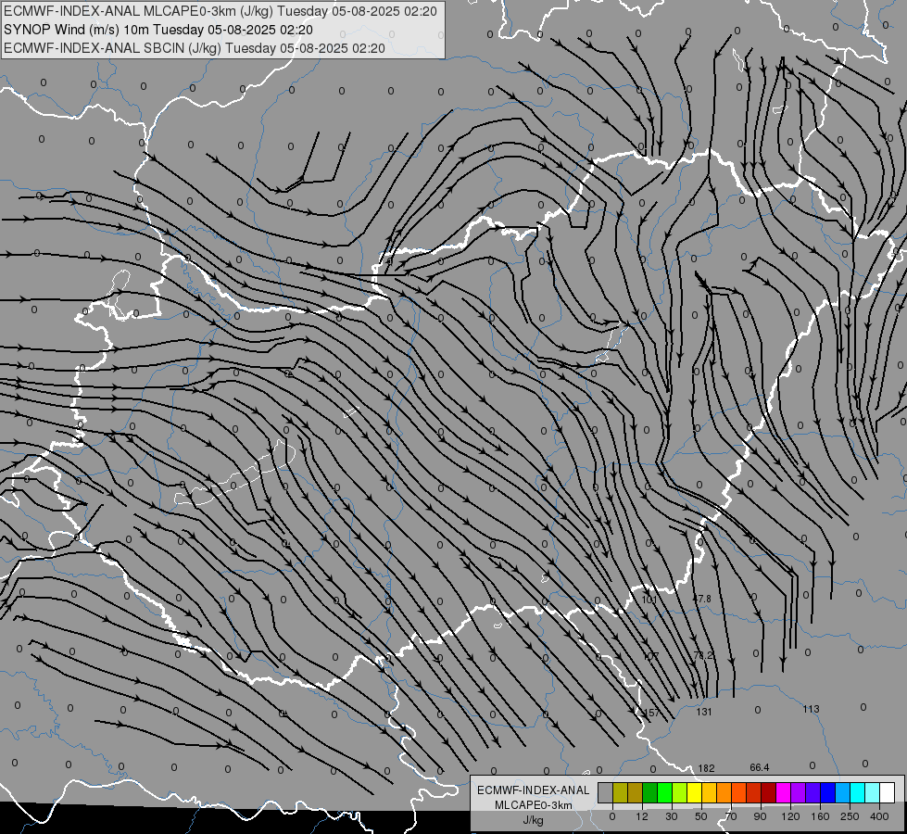Click the MLCAPE0-3km title line in header

[220, 11]
